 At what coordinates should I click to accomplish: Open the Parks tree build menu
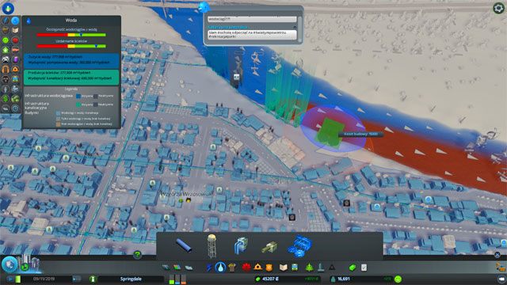309,268
